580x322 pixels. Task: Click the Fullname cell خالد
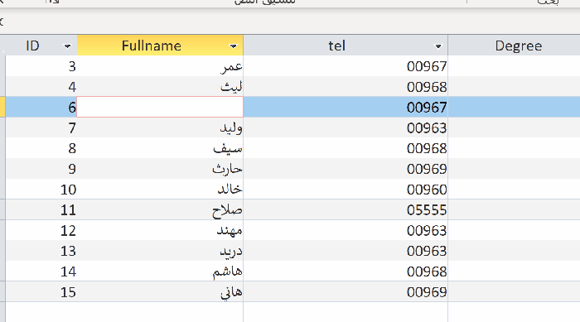click(160, 190)
